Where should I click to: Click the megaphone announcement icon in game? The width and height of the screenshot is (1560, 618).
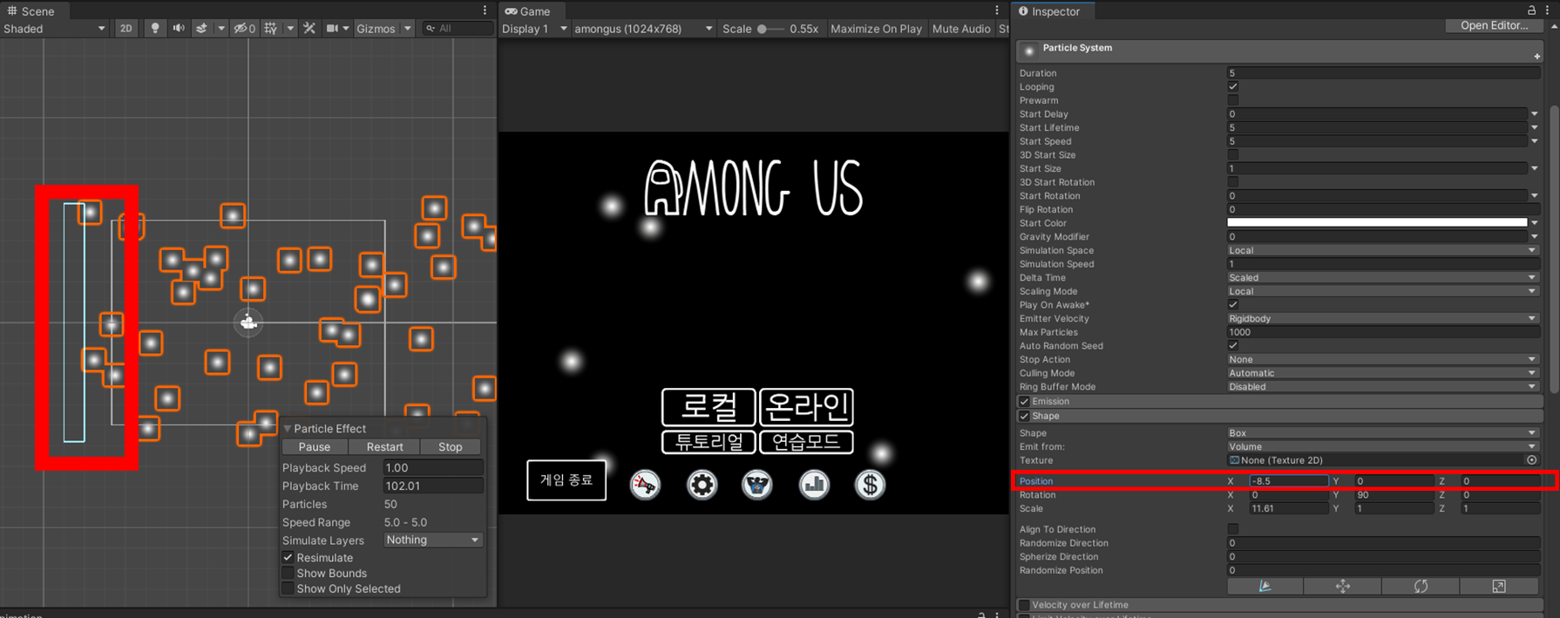[645, 485]
